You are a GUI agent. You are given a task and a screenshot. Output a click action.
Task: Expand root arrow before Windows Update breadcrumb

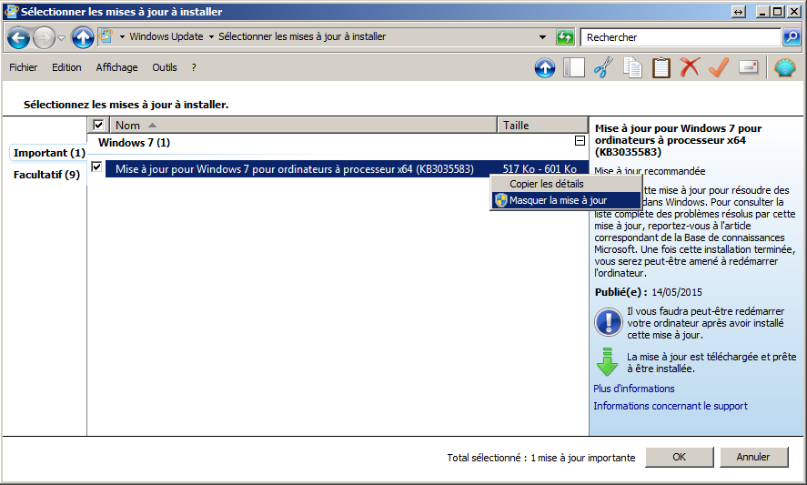[123, 37]
